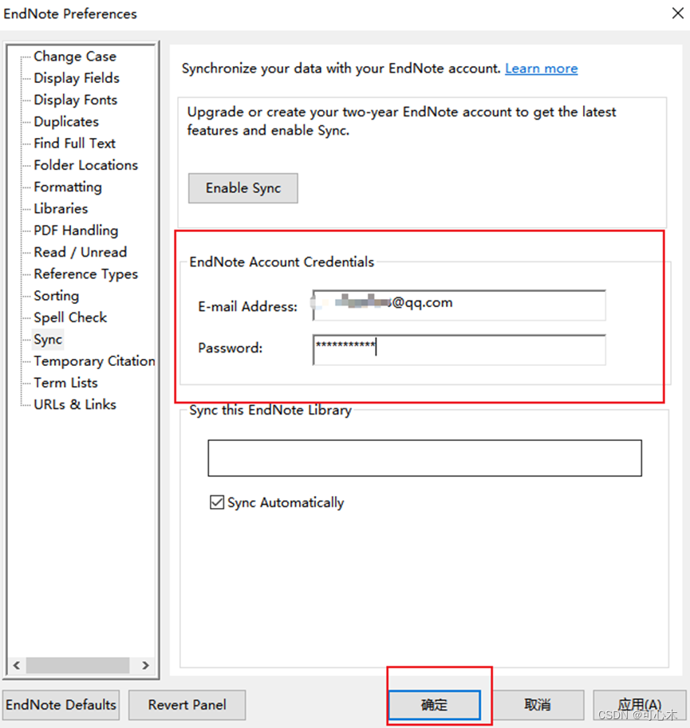Select Change Case in preferences tree

point(75,56)
